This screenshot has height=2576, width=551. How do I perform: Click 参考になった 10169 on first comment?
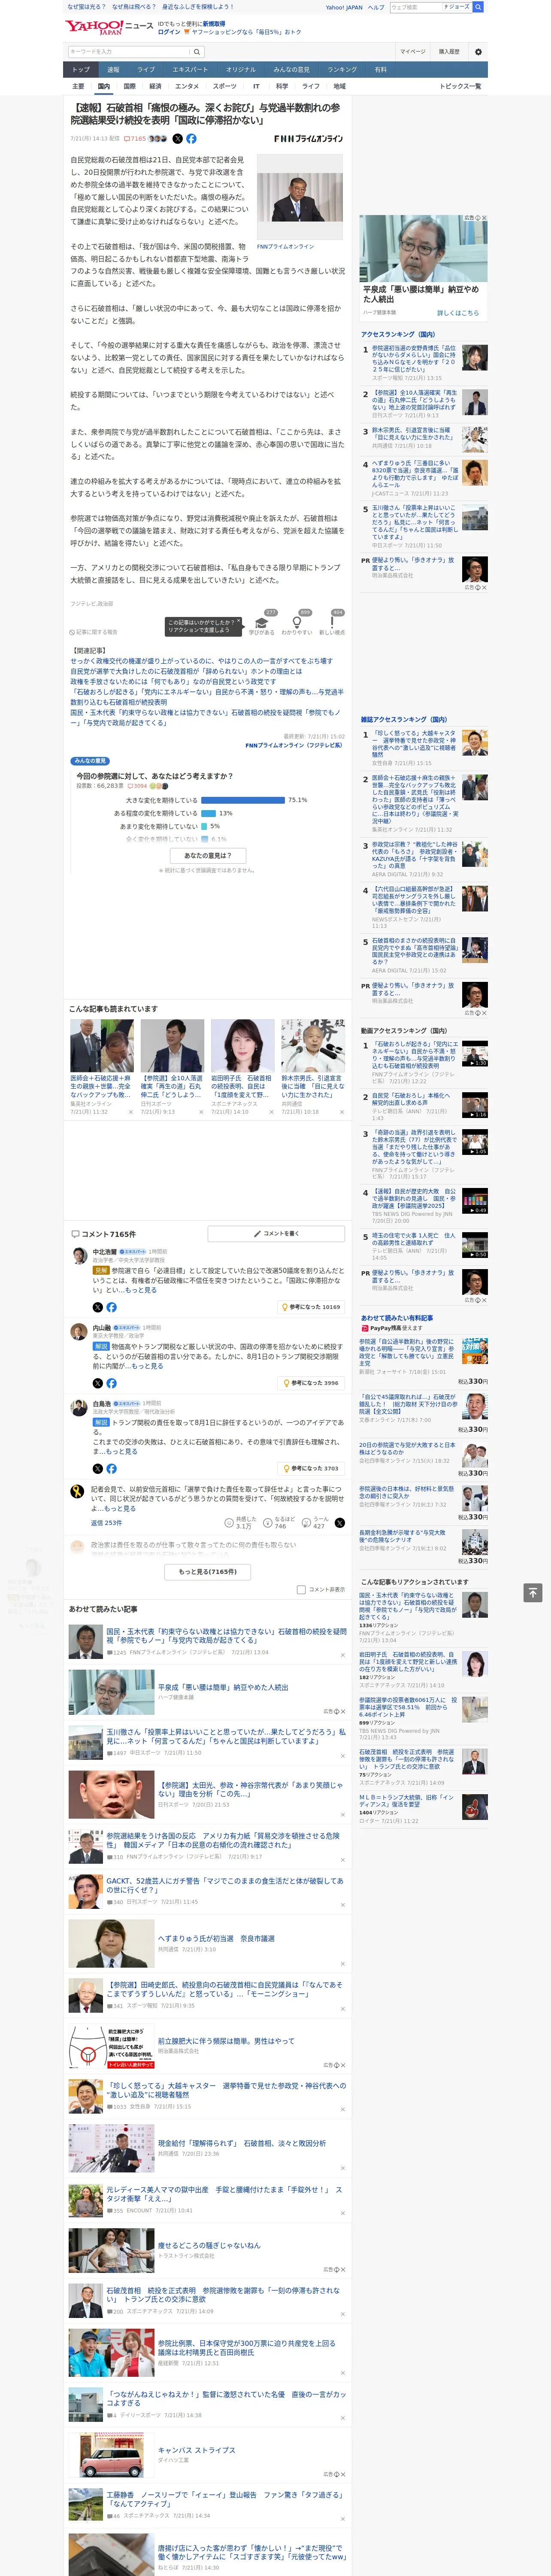pos(311,1307)
